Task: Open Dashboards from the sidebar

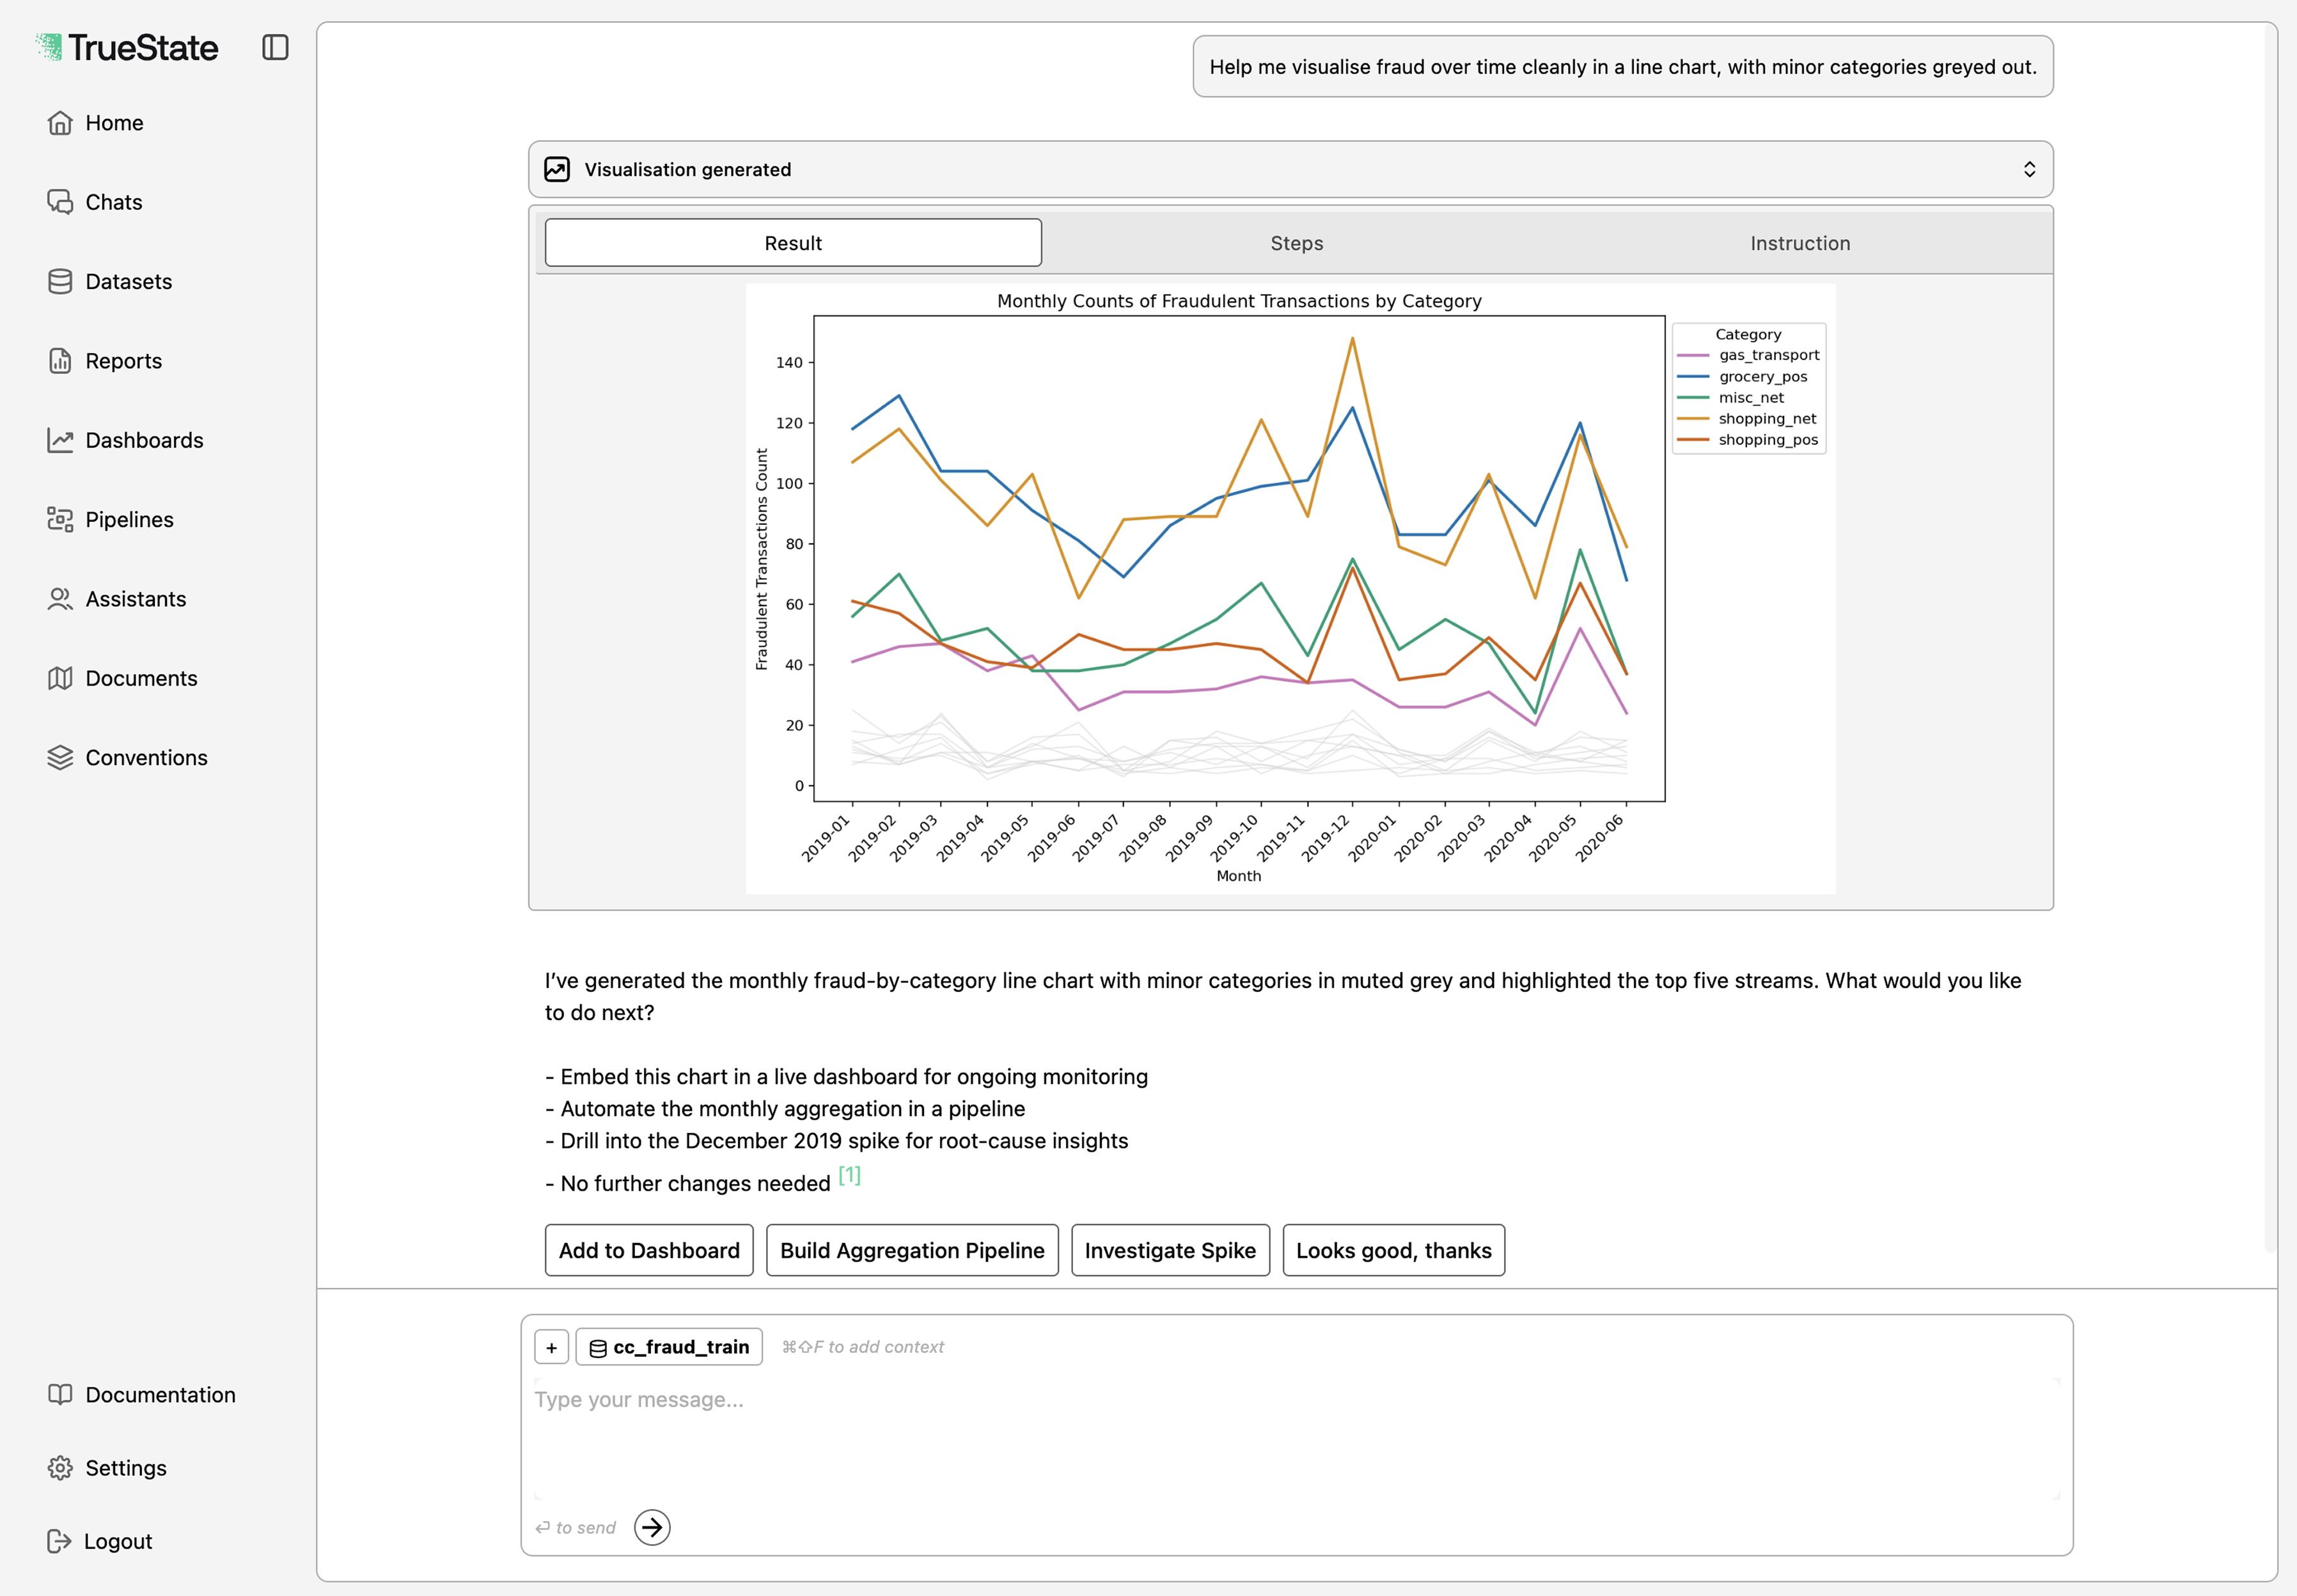Action: (144, 440)
